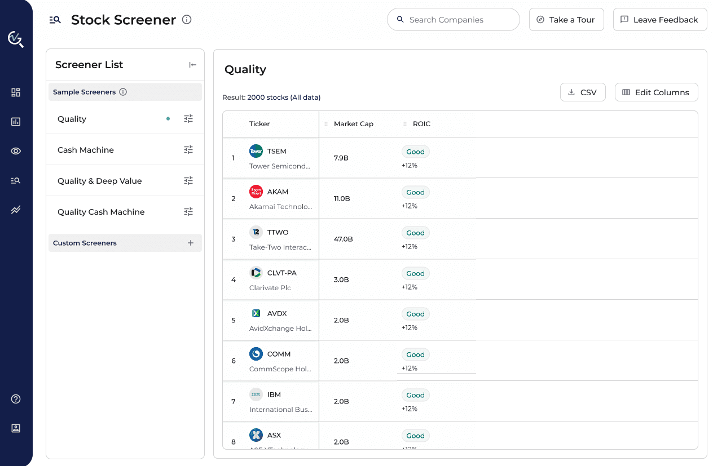Download results with the CSV button

pos(583,92)
